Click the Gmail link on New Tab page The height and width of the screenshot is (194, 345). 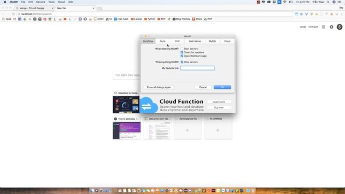302,27
